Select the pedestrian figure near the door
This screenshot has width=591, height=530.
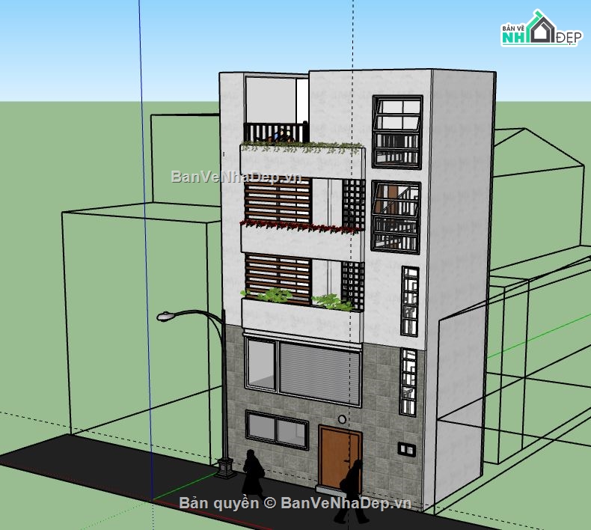pyautogui.click(x=353, y=485)
